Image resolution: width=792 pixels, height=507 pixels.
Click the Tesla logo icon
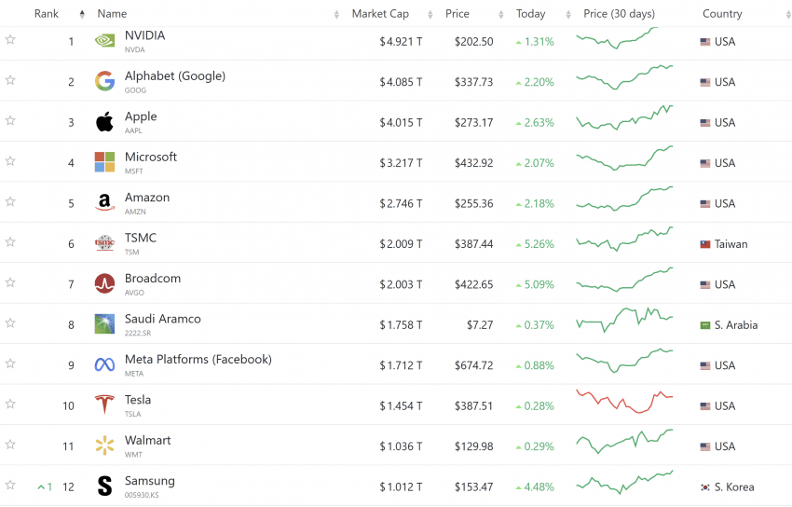(104, 404)
